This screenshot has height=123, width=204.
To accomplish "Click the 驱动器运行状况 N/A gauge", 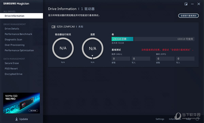I will pos(63,48).
